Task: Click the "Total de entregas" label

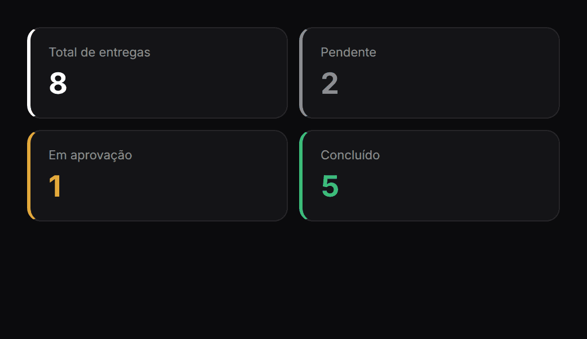Action: [x=99, y=53]
